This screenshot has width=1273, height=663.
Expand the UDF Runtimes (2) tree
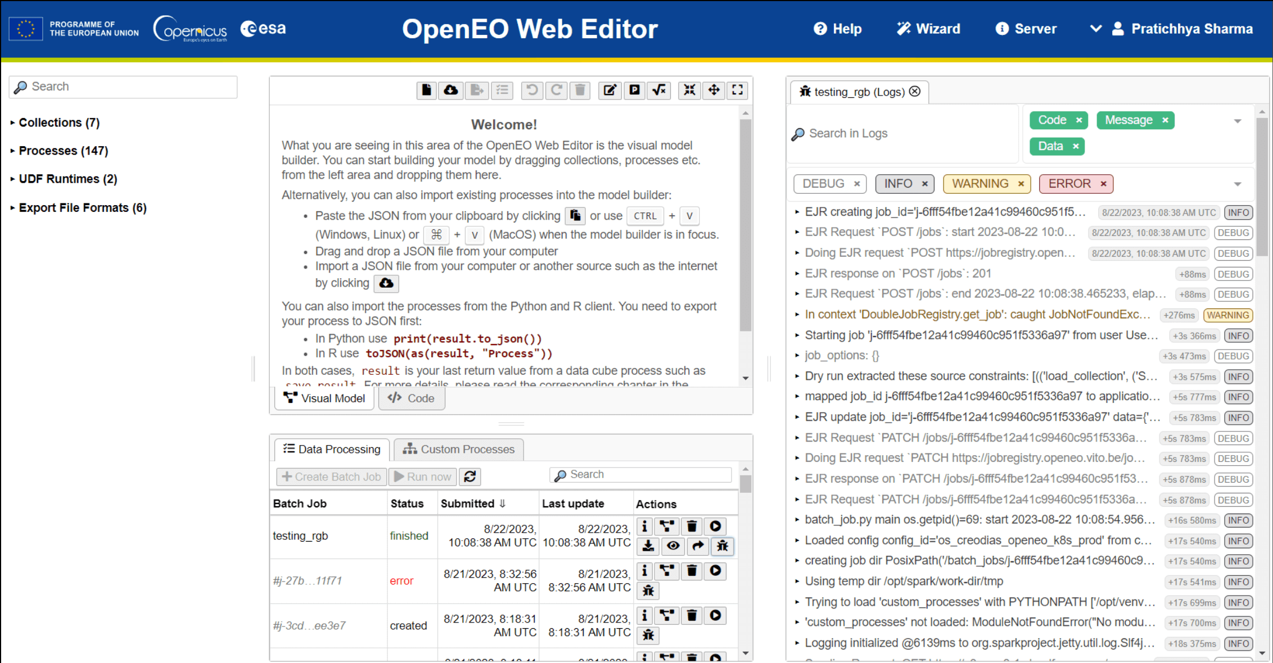(x=64, y=179)
